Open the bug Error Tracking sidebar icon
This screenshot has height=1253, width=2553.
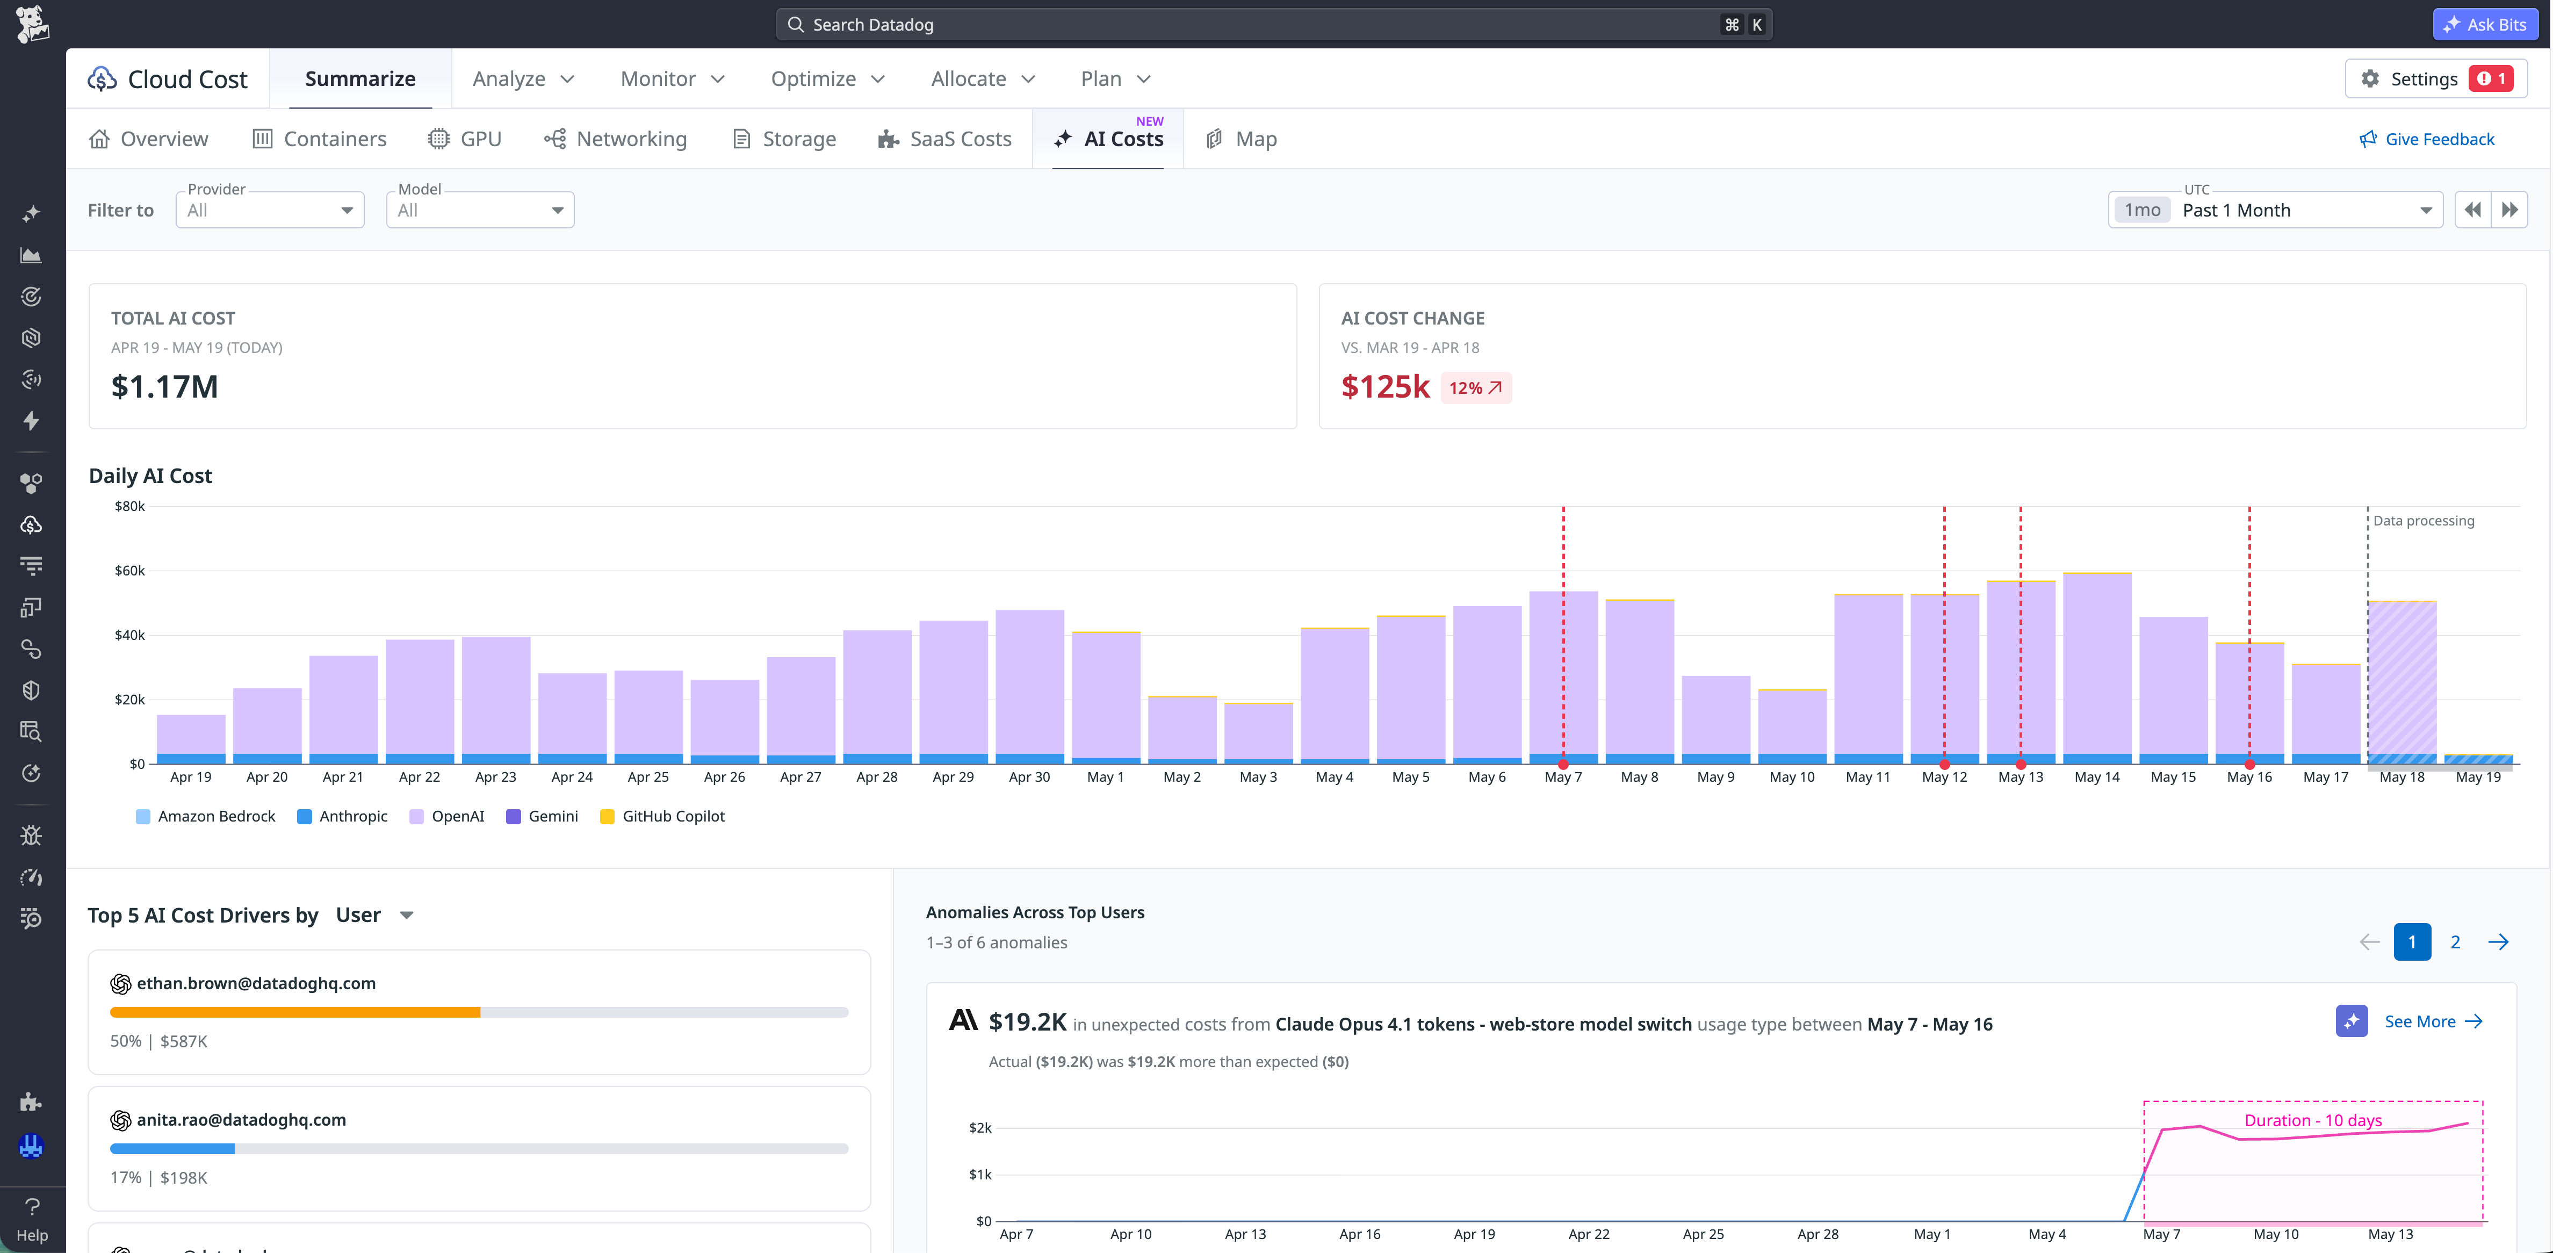tap(32, 836)
